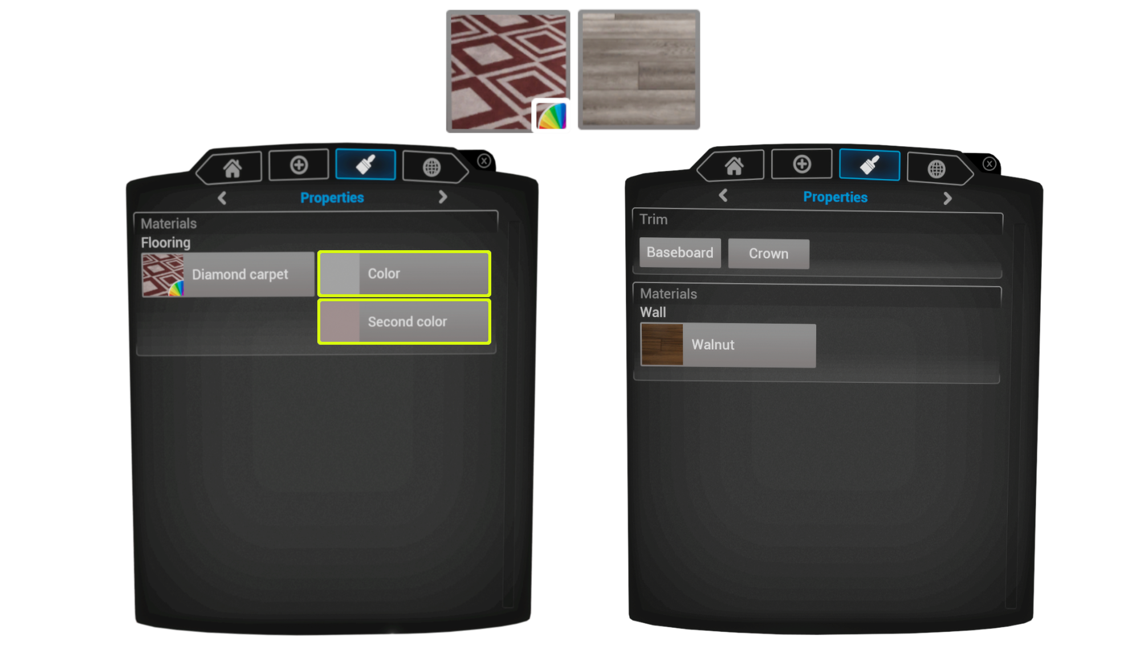Click the home icon on right panel
1140x646 pixels.
click(x=732, y=165)
